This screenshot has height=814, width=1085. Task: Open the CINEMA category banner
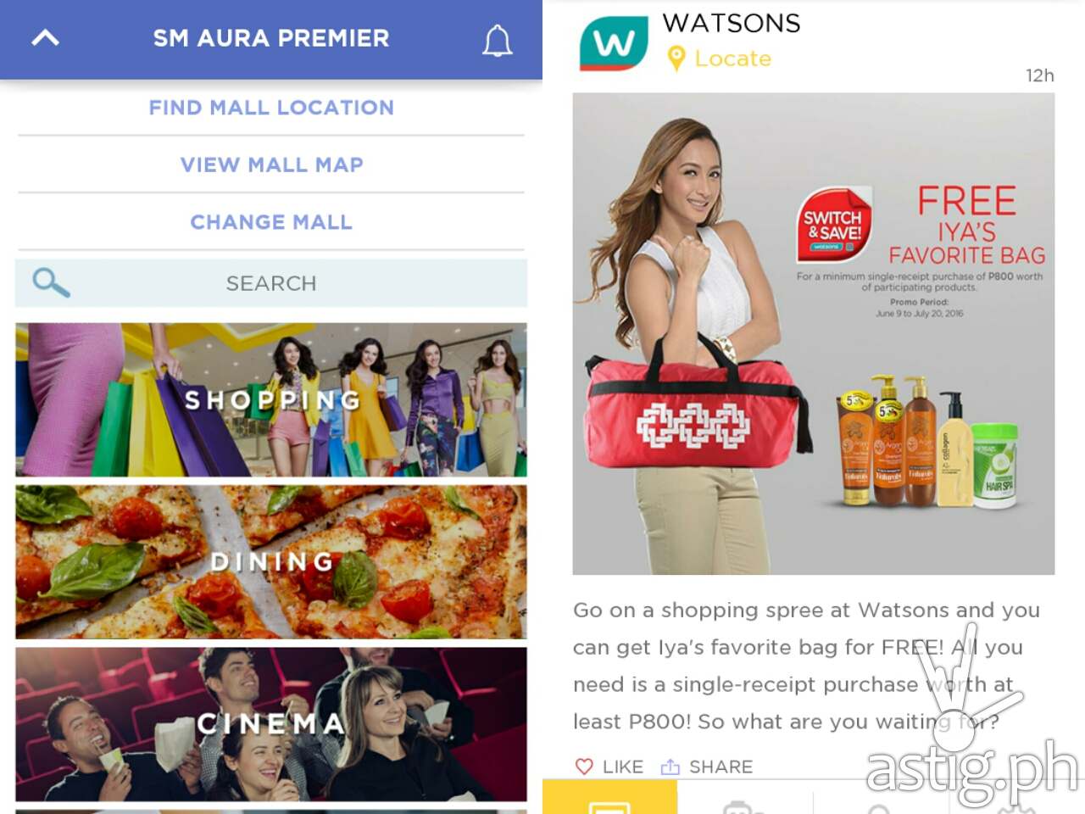pyautogui.click(x=271, y=724)
